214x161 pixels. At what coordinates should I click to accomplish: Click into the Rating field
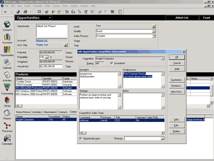100,63
